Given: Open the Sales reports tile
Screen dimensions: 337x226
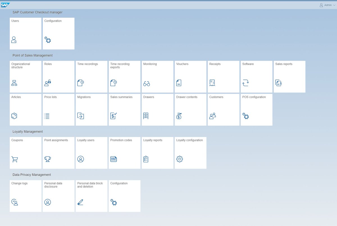Looking at the screenshot, I should tap(290, 77).
